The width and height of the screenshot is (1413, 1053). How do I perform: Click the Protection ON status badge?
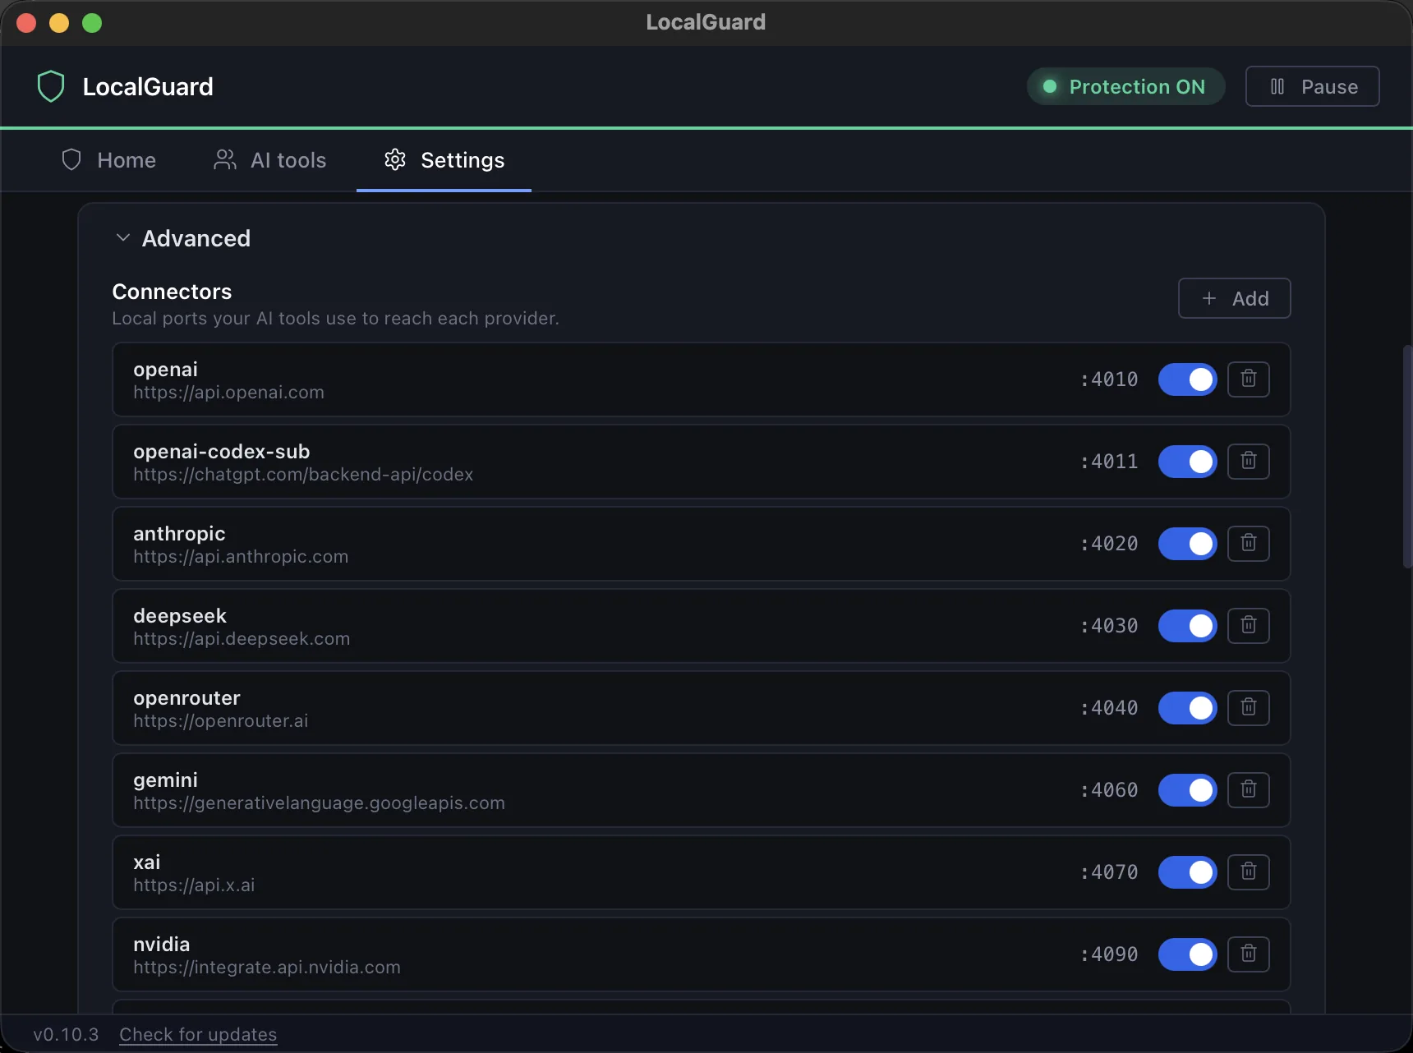1125,86
